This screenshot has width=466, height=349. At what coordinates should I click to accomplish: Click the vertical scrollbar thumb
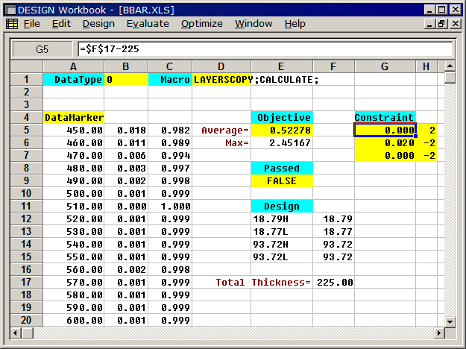pos(450,78)
